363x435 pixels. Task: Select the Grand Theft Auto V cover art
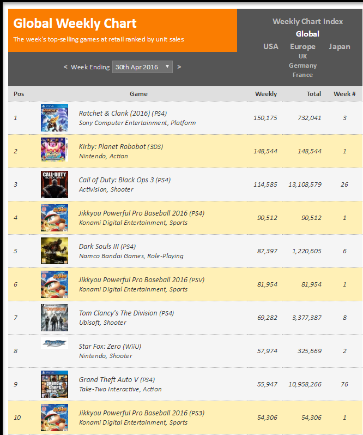click(55, 384)
